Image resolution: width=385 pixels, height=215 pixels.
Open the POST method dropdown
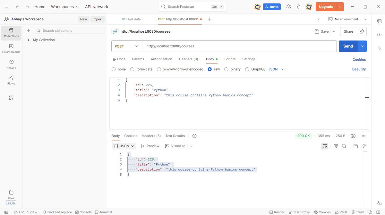point(126,46)
